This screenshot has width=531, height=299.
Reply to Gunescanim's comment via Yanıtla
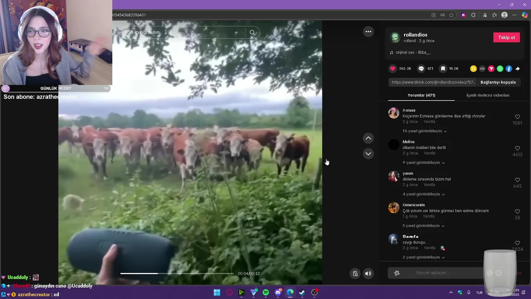tap(429, 216)
